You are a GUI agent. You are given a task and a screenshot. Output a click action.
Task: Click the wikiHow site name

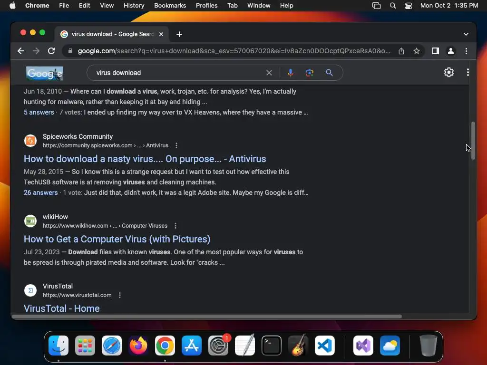[x=55, y=217]
